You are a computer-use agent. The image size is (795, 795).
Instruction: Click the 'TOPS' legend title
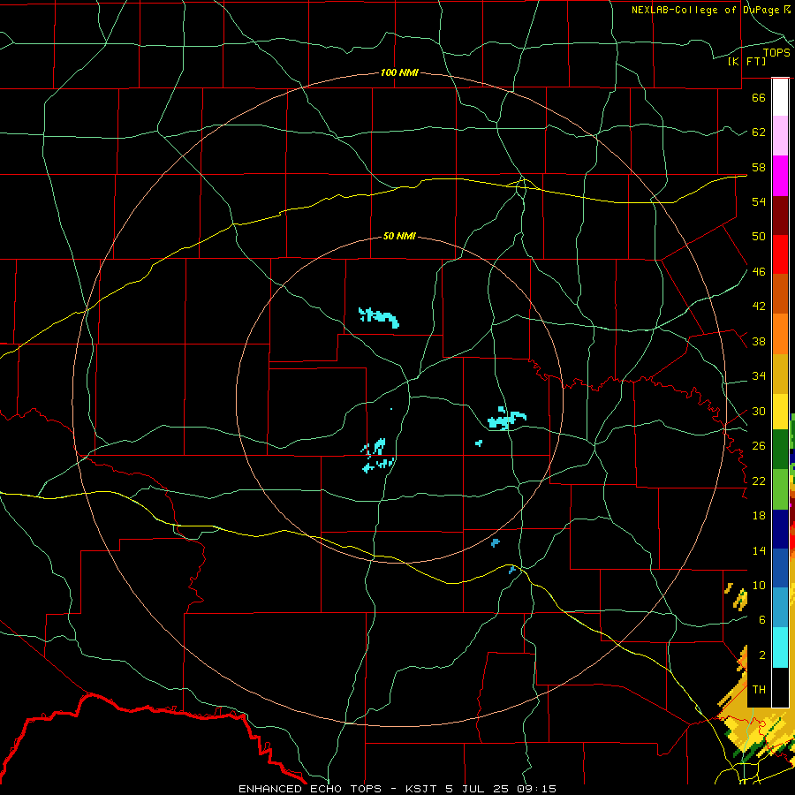pos(776,53)
